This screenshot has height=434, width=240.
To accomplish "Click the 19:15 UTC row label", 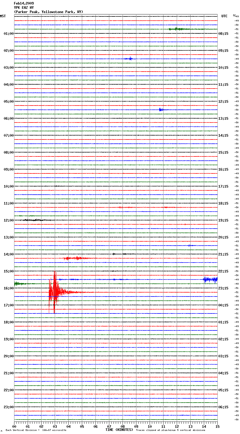I will [x=223, y=220].
